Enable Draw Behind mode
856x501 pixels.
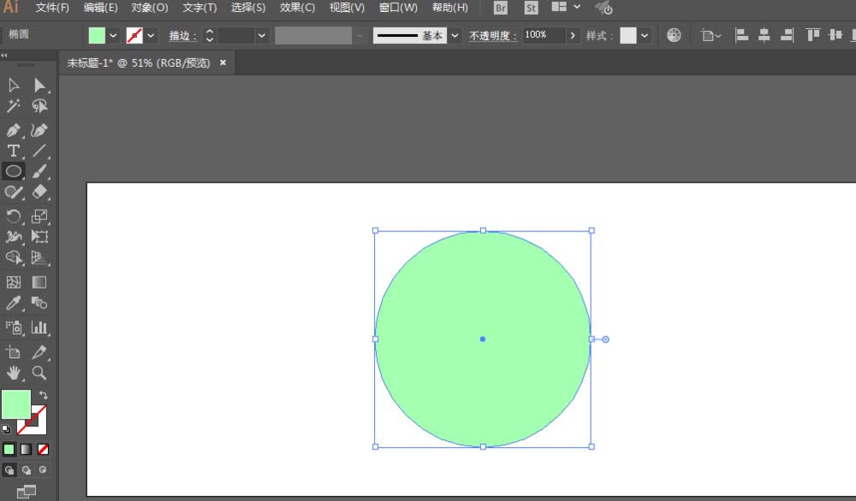pyautogui.click(x=27, y=470)
